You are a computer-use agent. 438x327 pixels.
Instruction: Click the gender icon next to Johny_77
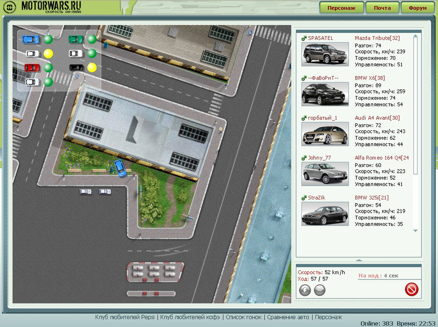point(304,158)
